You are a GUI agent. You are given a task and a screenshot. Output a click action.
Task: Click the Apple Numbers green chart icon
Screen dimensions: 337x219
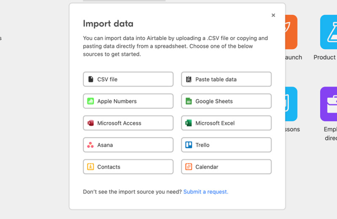[91, 101]
